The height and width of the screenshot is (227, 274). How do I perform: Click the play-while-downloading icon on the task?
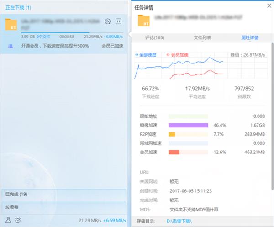point(108,21)
